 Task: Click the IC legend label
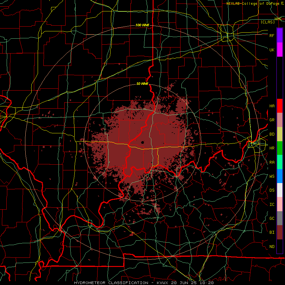pyautogui.click(x=272, y=205)
